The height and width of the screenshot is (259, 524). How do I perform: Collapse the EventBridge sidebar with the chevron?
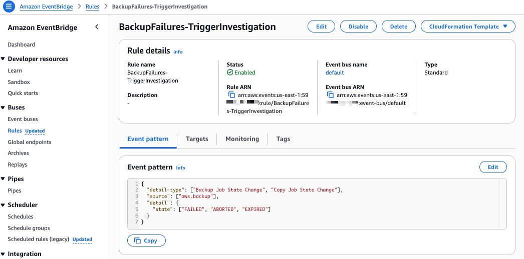(97, 27)
